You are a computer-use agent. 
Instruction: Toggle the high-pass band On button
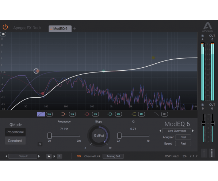pos(49,114)
